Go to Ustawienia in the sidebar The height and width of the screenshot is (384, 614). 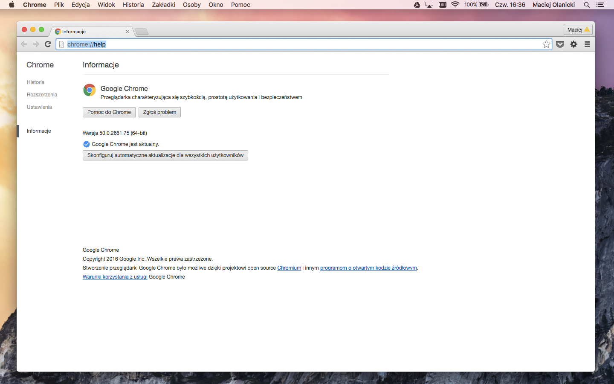click(x=39, y=107)
